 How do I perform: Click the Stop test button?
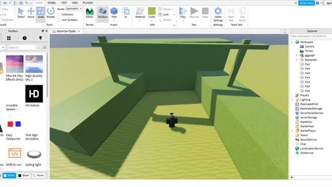(x=205, y=12)
